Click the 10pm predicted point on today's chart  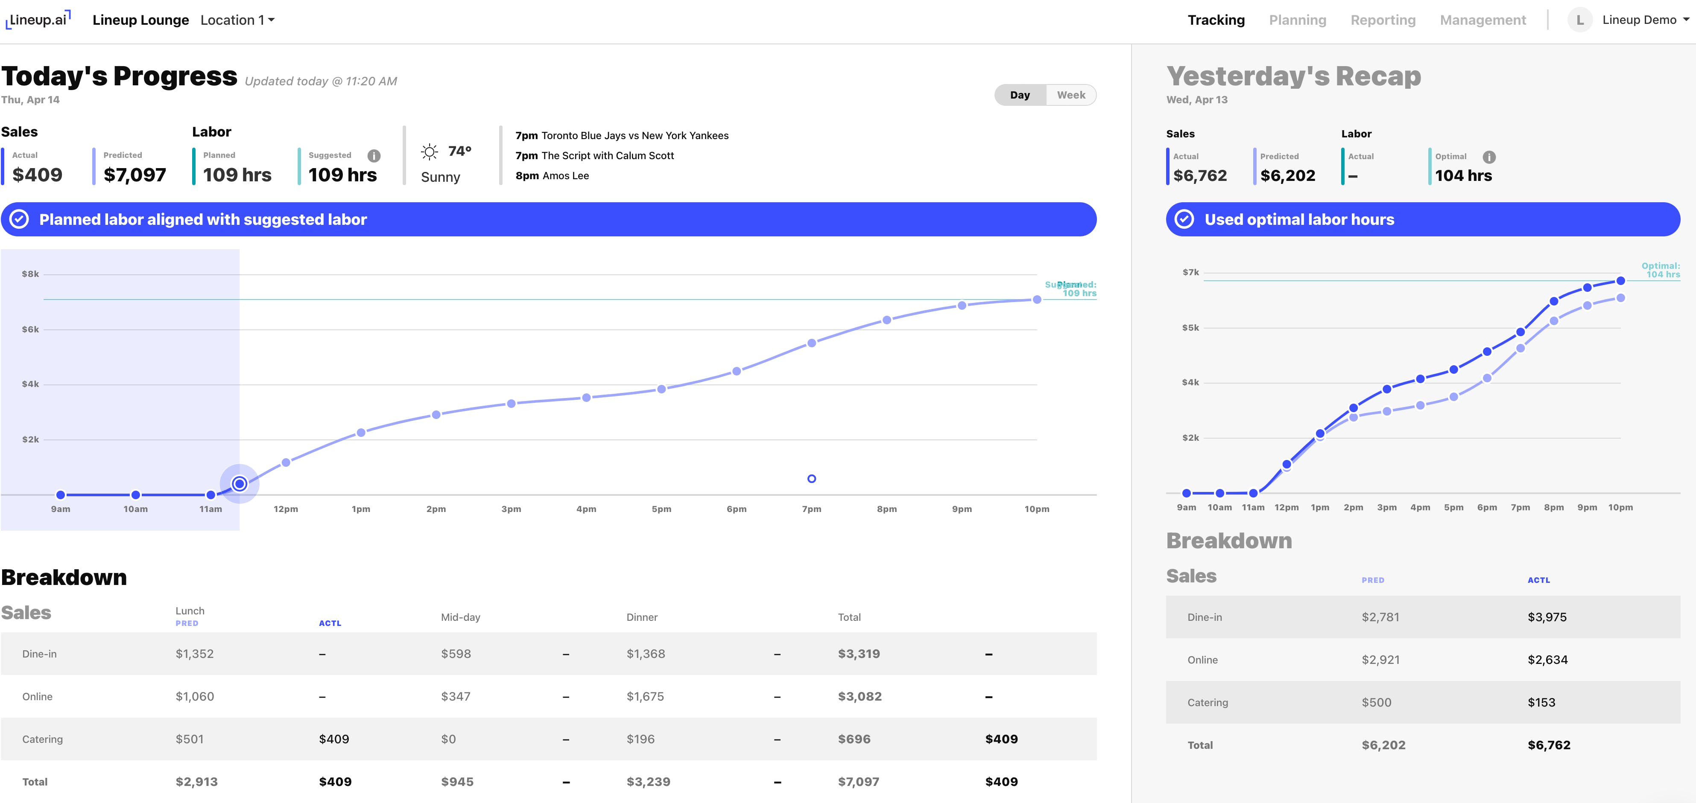click(x=1036, y=300)
